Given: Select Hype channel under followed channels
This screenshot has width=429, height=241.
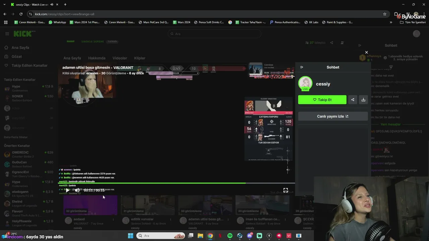Looking at the screenshot, I should coord(28,88).
